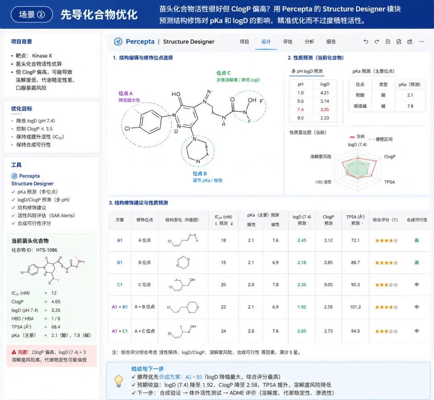The image size is (434, 400).
Task: Open scheme B1 link in table
Action: pos(120,263)
